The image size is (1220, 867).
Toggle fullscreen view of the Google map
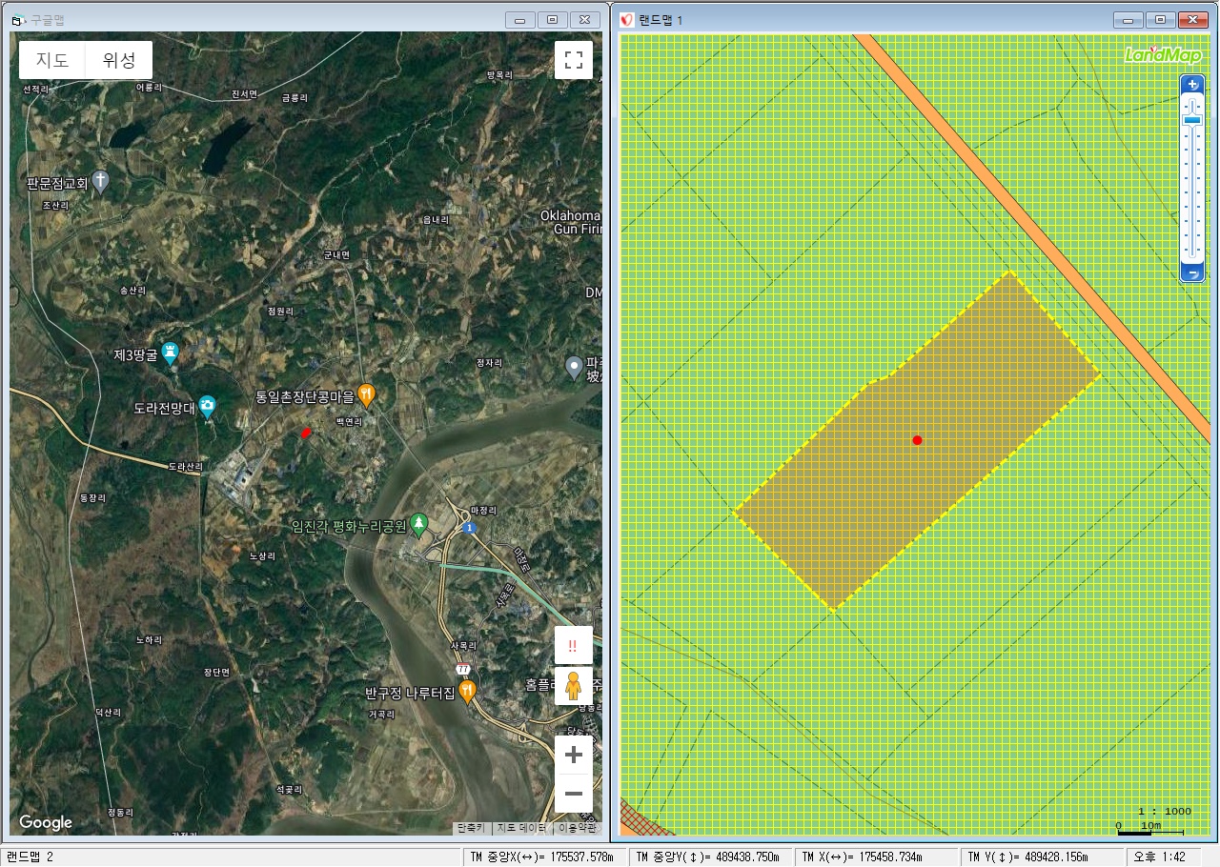click(x=574, y=60)
